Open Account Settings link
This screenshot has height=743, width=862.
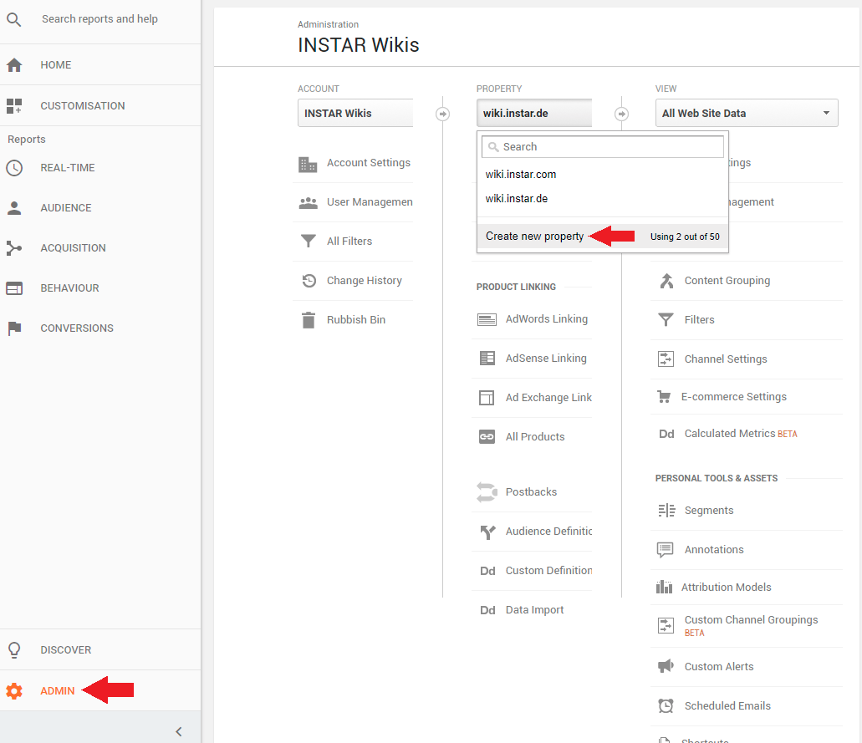click(369, 163)
